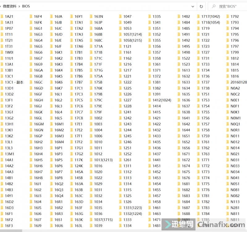The width and height of the screenshot is (247, 232).
Task: Select the 16GM folder icon
Action: [31, 124]
